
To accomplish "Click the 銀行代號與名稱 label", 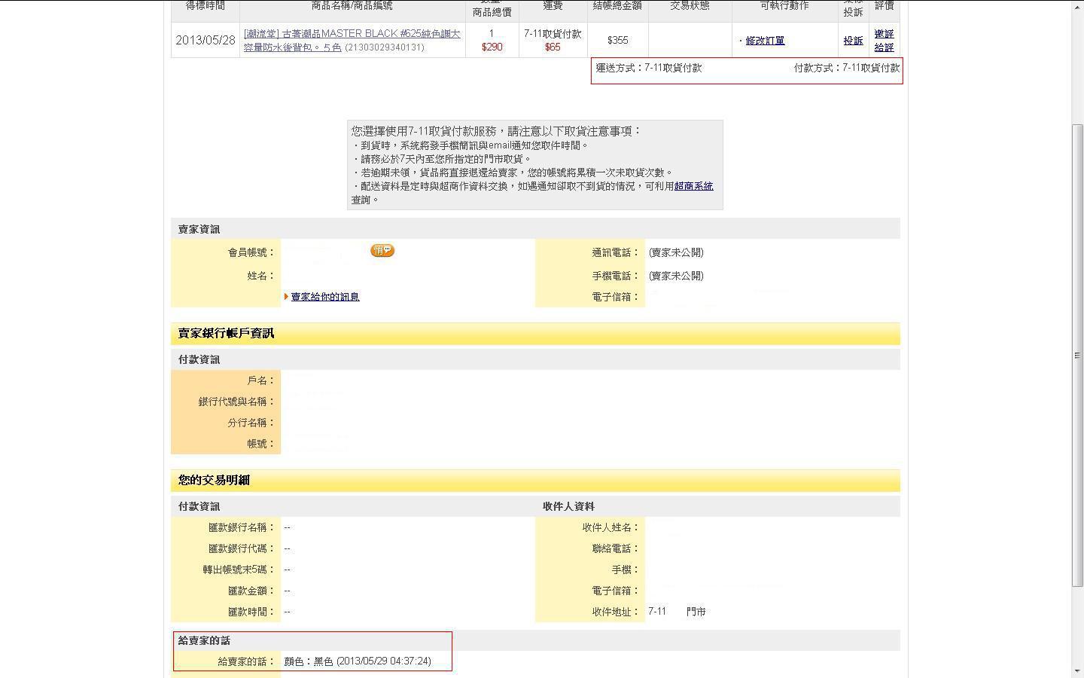I will [x=237, y=402].
